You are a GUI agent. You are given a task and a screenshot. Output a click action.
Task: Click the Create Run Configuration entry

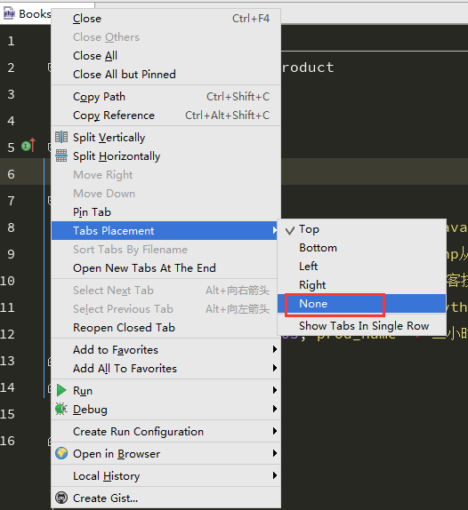165,431
